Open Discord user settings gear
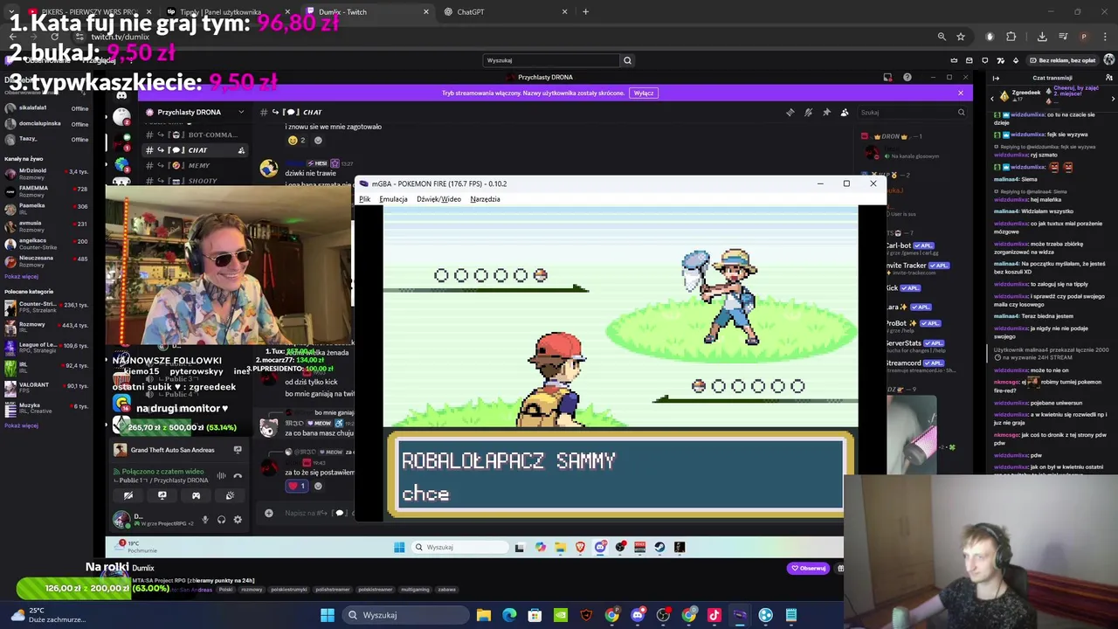This screenshot has height=629, width=1118. click(x=237, y=520)
